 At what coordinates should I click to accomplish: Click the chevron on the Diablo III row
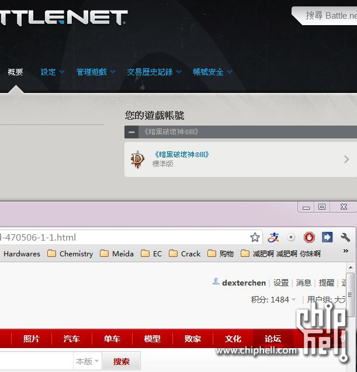346,159
